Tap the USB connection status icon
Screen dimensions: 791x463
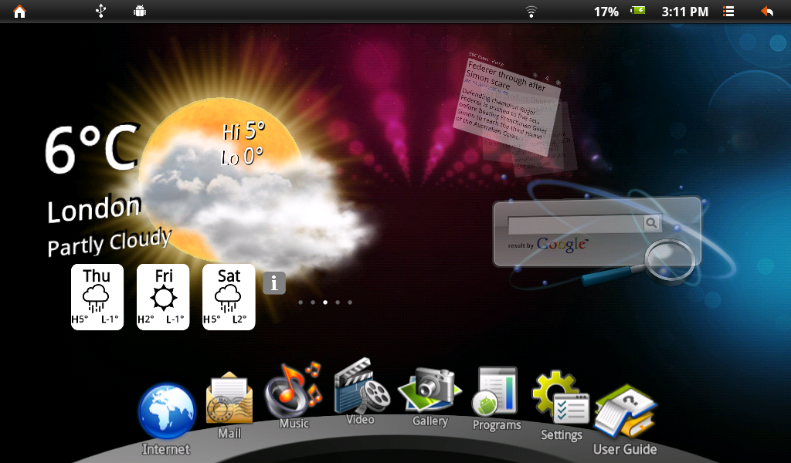tap(100, 12)
